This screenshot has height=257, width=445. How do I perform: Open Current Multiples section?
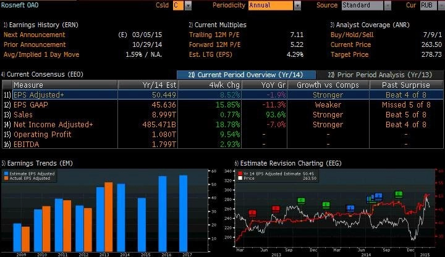click(218, 25)
